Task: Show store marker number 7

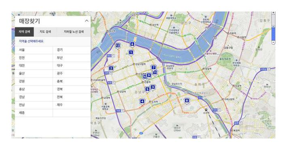Action: click(153, 68)
